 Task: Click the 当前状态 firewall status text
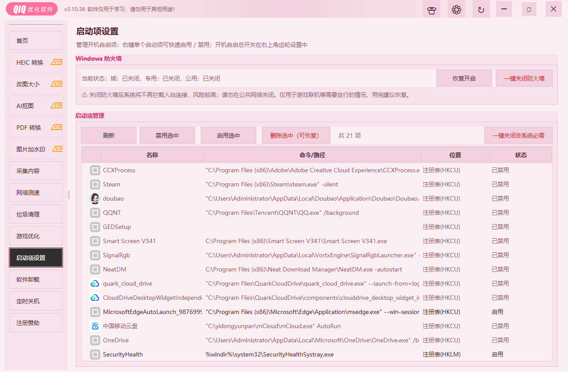click(x=151, y=78)
